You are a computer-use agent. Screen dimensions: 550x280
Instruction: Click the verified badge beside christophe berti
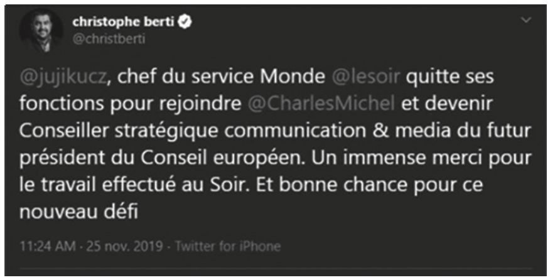(185, 22)
